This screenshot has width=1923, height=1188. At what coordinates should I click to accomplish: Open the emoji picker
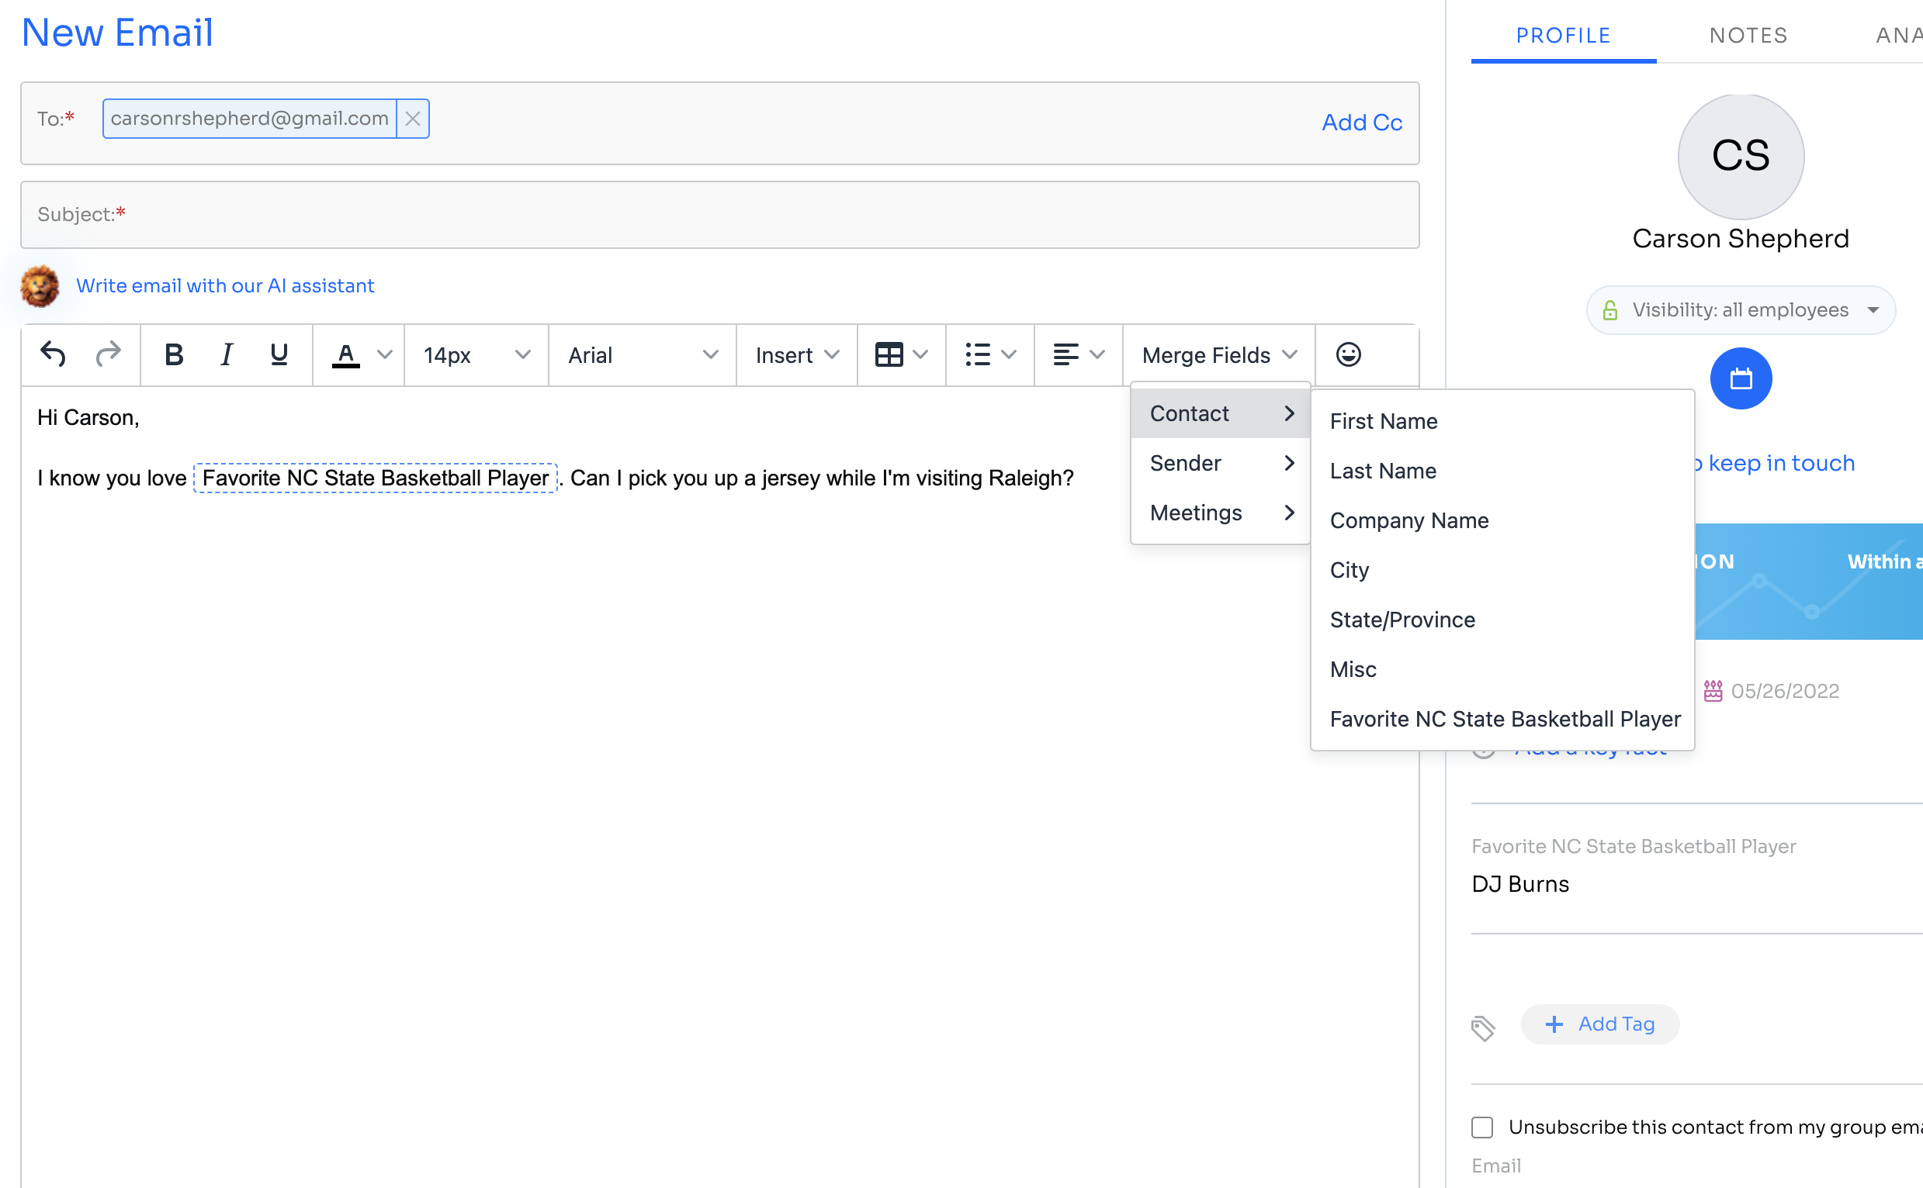(1347, 355)
